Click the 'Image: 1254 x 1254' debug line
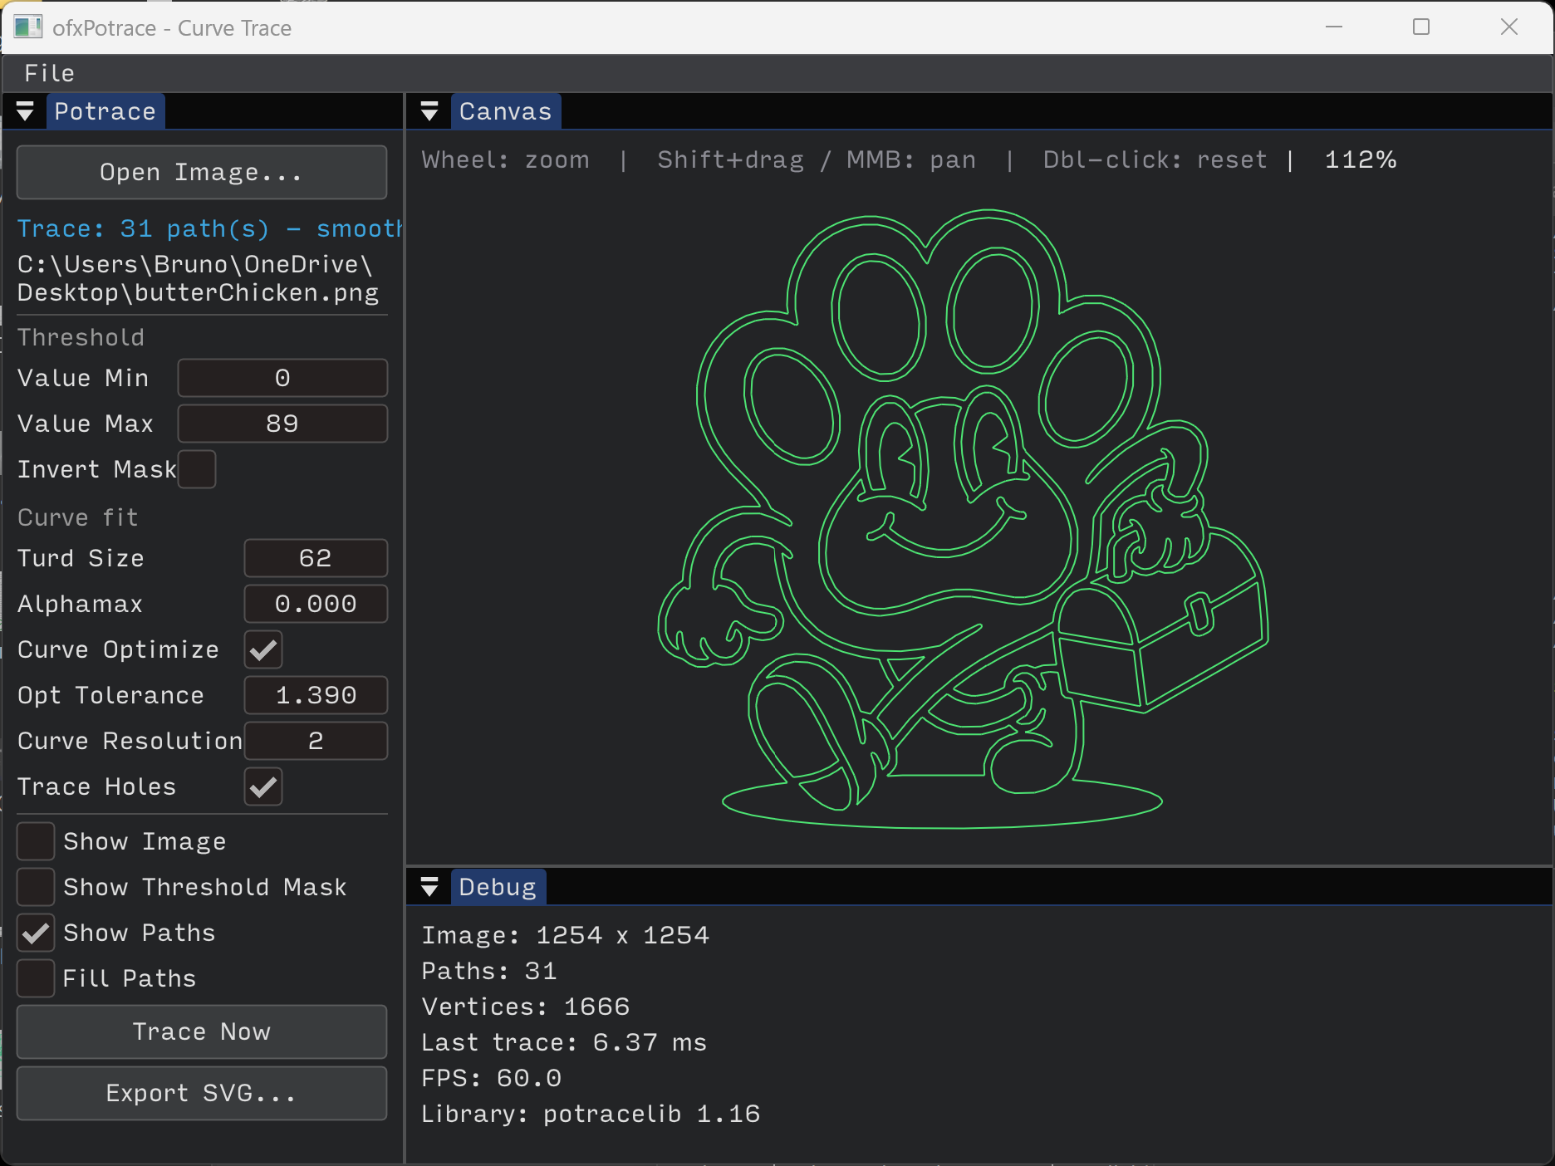Viewport: 1555px width, 1166px height. [x=565, y=935]
